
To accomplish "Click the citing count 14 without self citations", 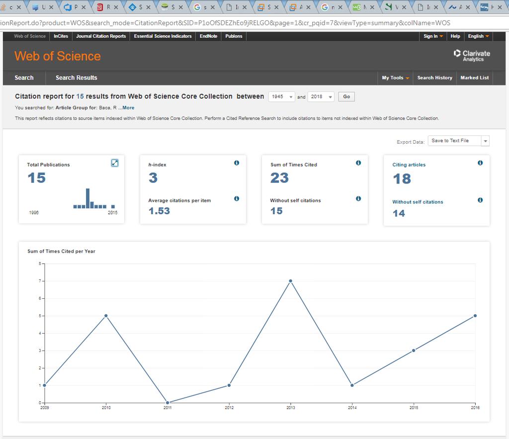I will click(399, 213).
